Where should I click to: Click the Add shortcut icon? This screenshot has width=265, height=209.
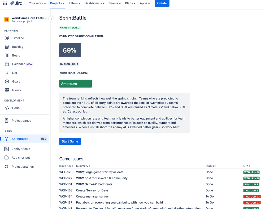click(x=6, y=158)
